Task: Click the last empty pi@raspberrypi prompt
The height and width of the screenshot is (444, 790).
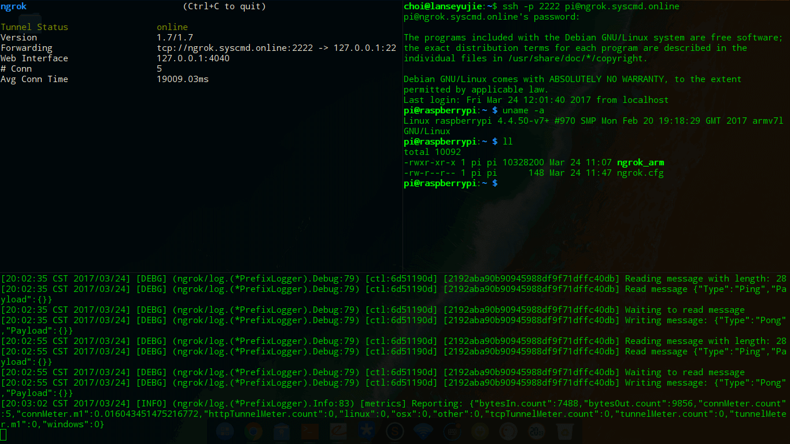Action: 451,183
